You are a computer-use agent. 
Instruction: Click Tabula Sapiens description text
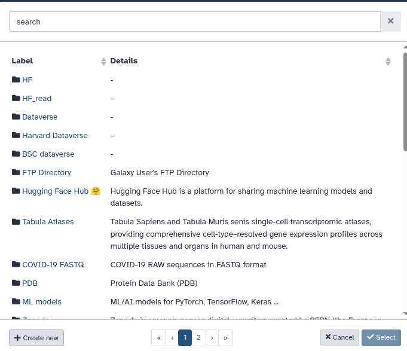(246, 234)
